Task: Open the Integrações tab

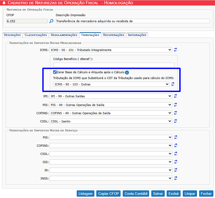Action: (x=137, y=35)
